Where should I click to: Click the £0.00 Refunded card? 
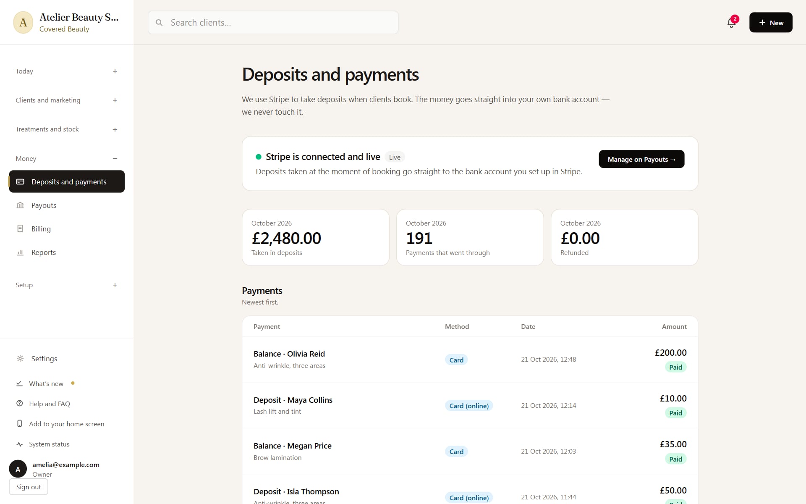[x=624, y=237]
